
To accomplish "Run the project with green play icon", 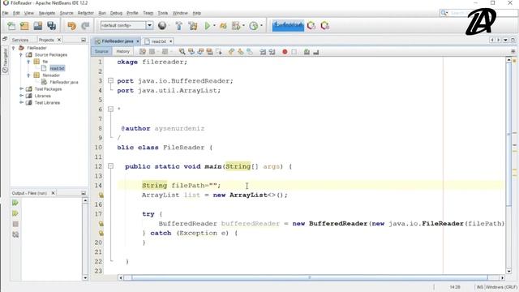I will 208,25.
